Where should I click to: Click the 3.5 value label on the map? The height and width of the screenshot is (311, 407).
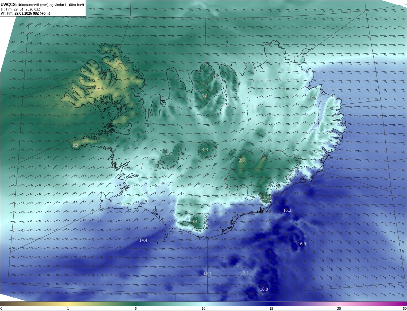[x=242, y=160]
